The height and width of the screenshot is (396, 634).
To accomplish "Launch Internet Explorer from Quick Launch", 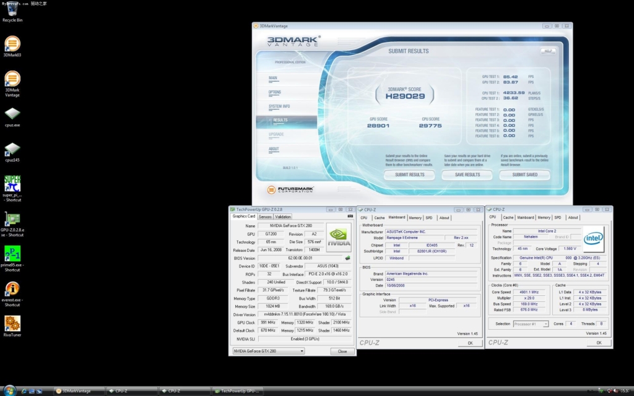I will coord(24,391).
